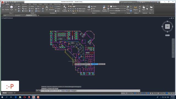Screen dimensions: 176x99
Task: Open Layer Properties manager
Action: click(x=65, y=9)
